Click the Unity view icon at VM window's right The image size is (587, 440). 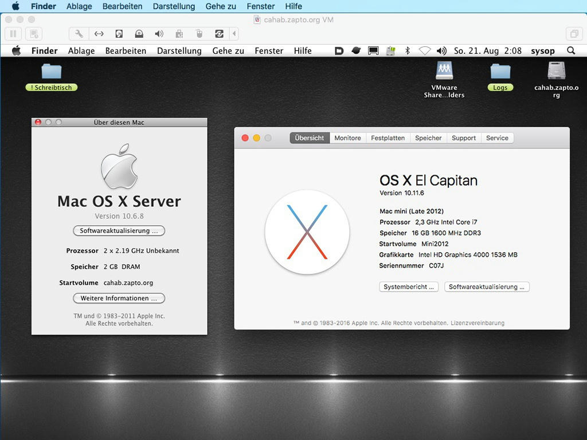click(x=574, y=34)
